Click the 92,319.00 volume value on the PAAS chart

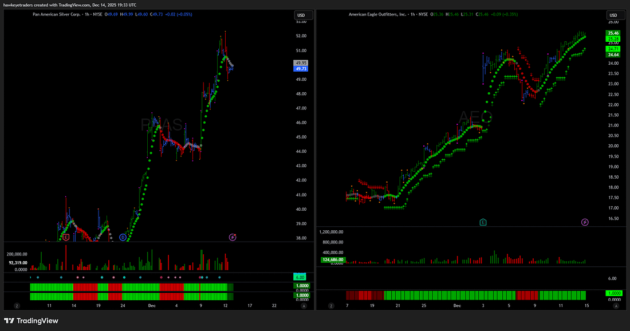point(18,263)
